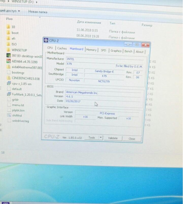183x204 pixels.
Task: Open the efi folder icon
Action: [8, 38]
